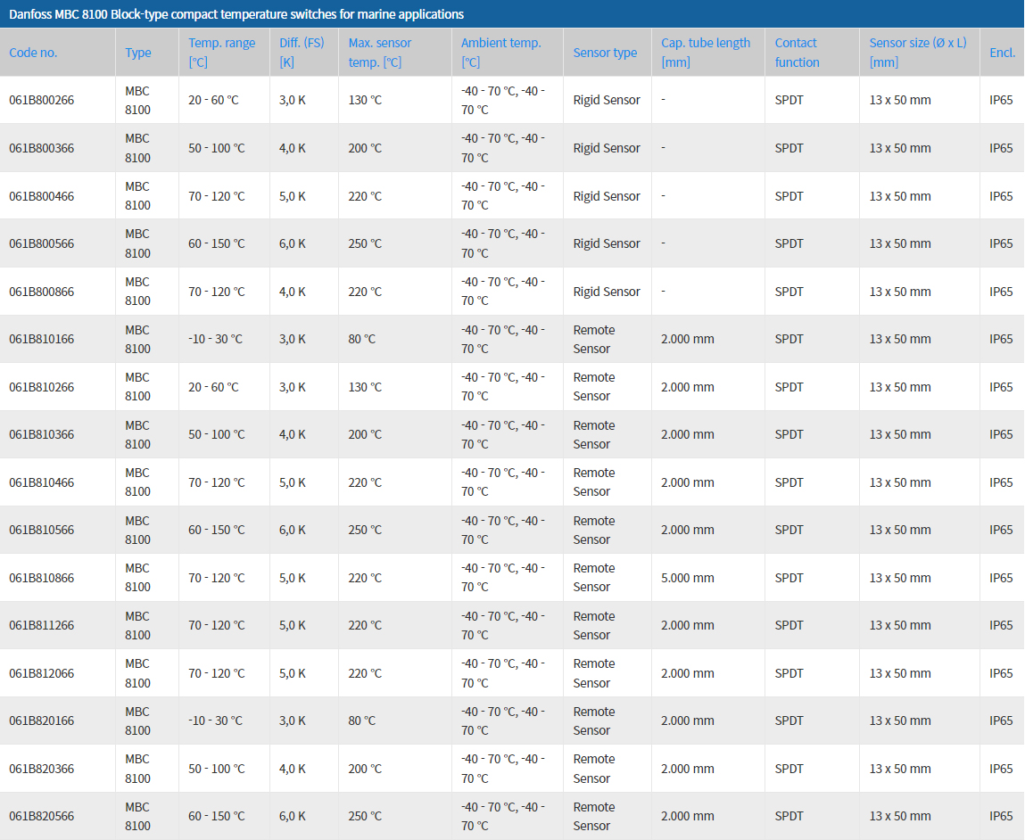The width and height of the screenshot is (1025, 840).
Task: Select the 'Temp. range [°C]' column header
Action: (221, 53)
